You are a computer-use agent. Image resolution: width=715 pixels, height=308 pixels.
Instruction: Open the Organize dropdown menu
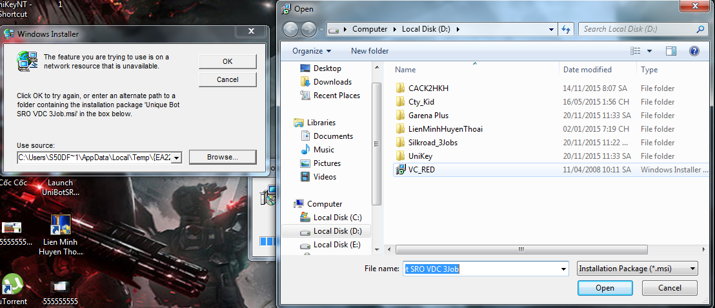pyautogui.click(x=312, y=51)
